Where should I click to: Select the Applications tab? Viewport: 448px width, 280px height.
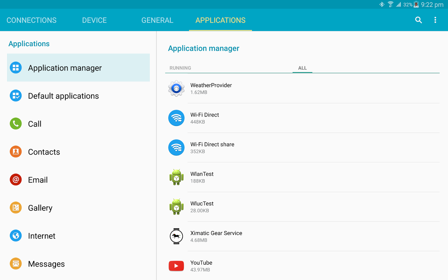(220, 20)
